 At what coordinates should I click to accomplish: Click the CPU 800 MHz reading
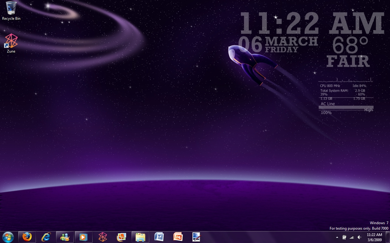[x=330, y=86]
